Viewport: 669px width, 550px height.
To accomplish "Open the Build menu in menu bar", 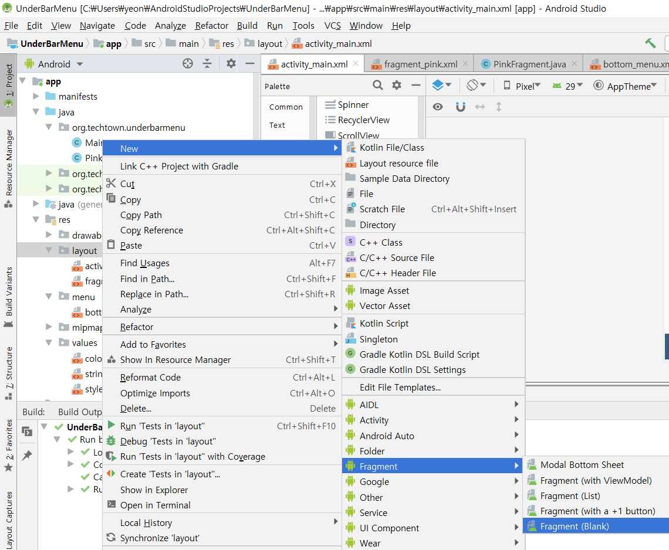I will coord(247,26).
